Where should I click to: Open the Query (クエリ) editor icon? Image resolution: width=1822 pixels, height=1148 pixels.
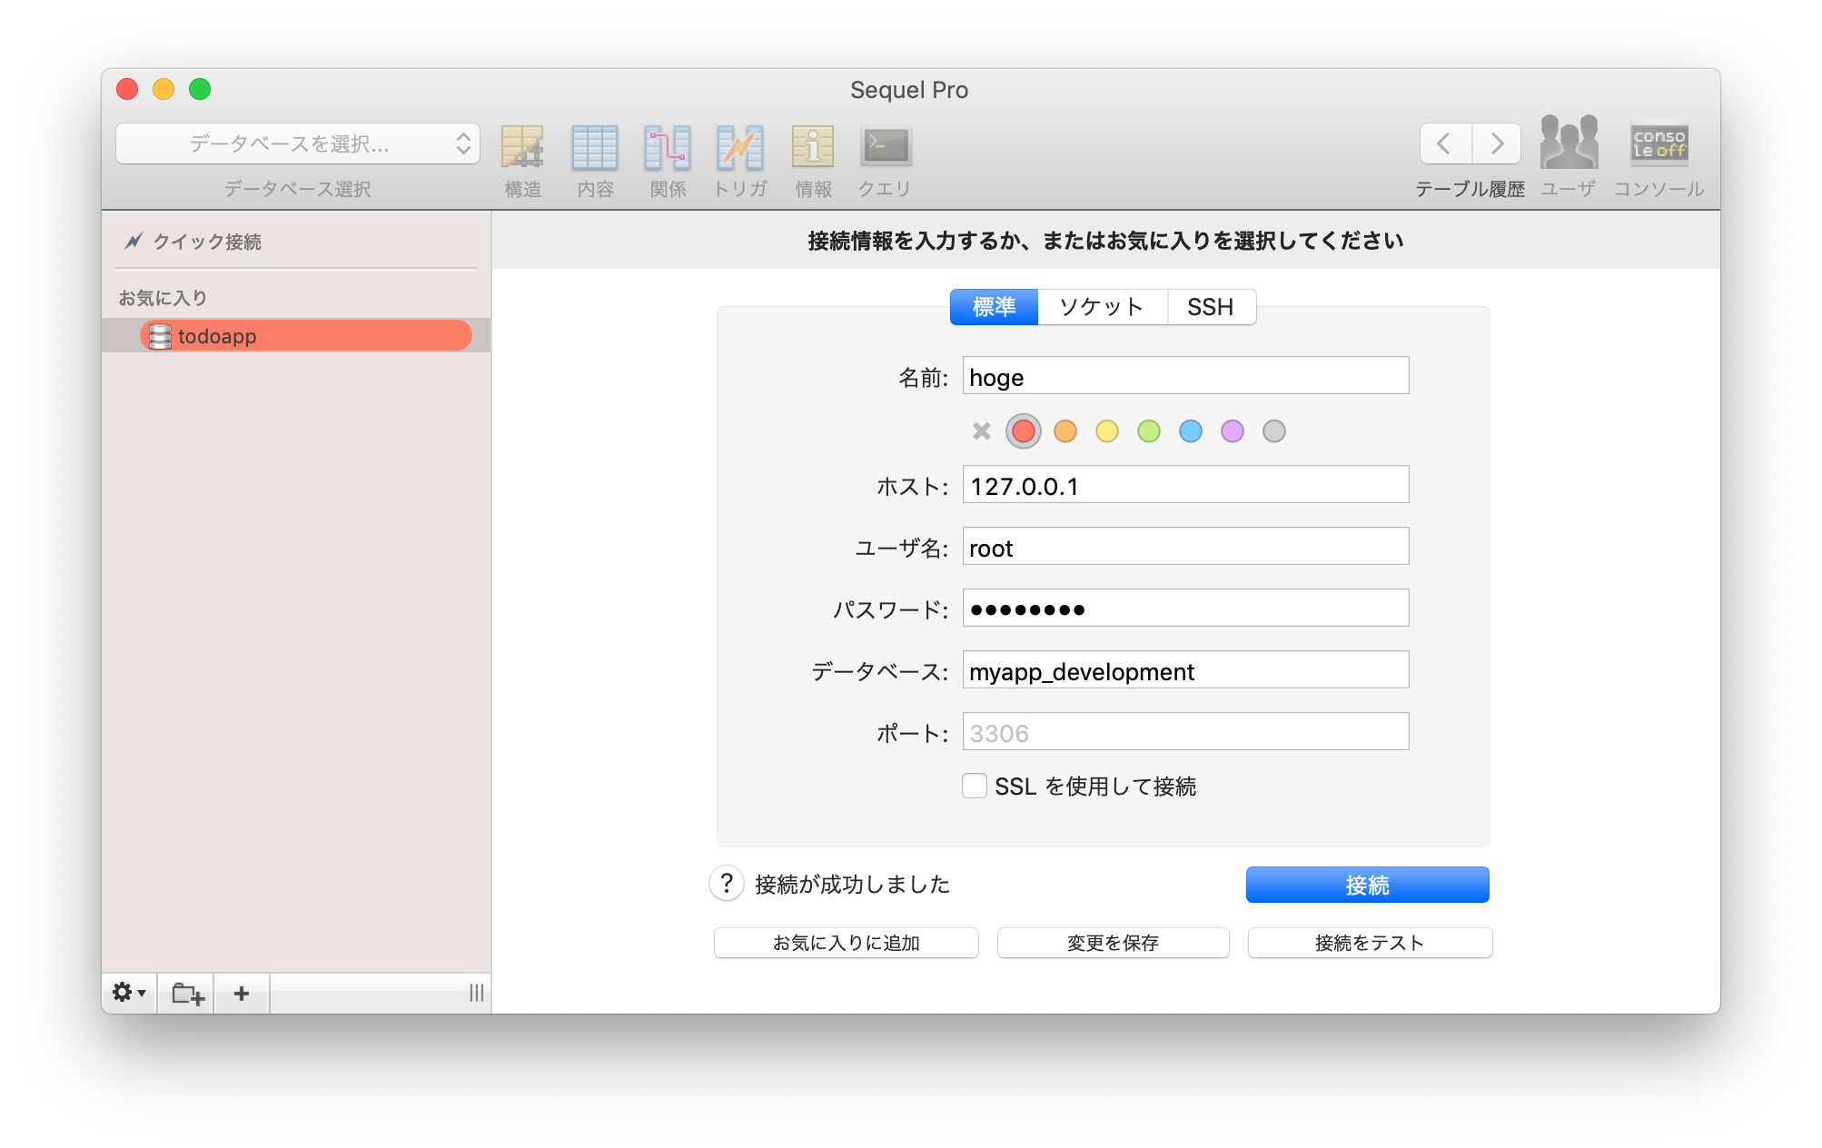[x=886, y=148]
